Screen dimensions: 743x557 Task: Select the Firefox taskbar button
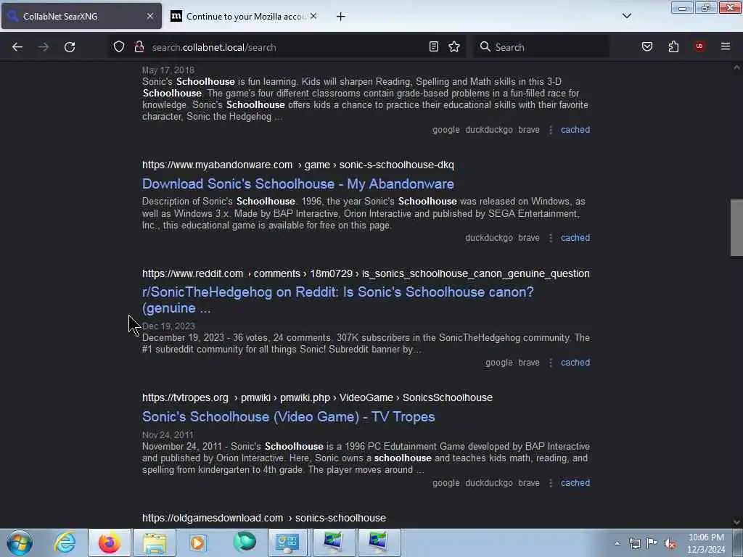[x=110, y=542]
